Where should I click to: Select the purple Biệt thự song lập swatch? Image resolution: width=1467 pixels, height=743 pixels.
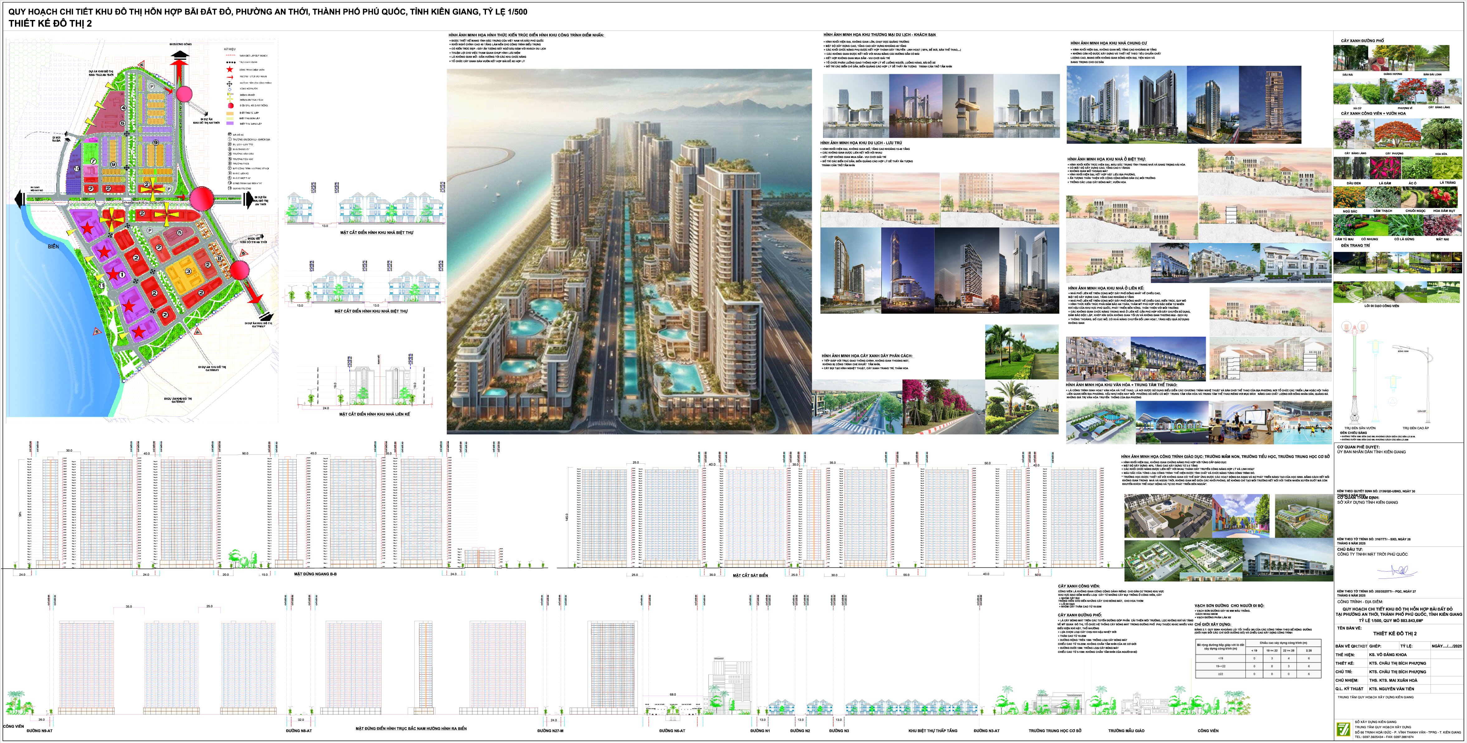[x=230, y=123]
